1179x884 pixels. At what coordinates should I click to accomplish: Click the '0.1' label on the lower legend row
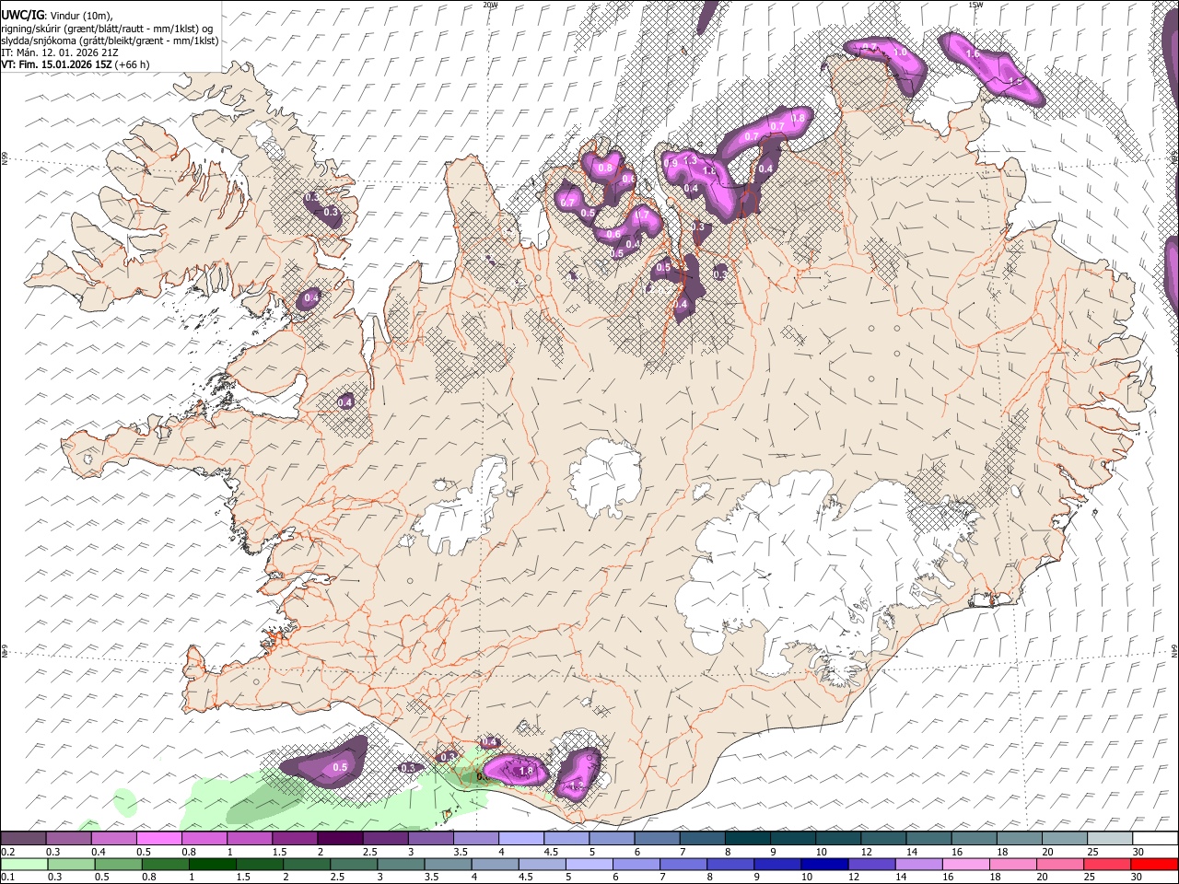[x=6, y=877]
